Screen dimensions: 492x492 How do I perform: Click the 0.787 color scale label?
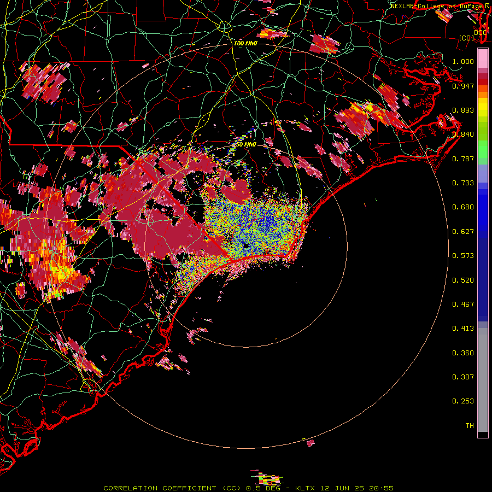(463, 159)
